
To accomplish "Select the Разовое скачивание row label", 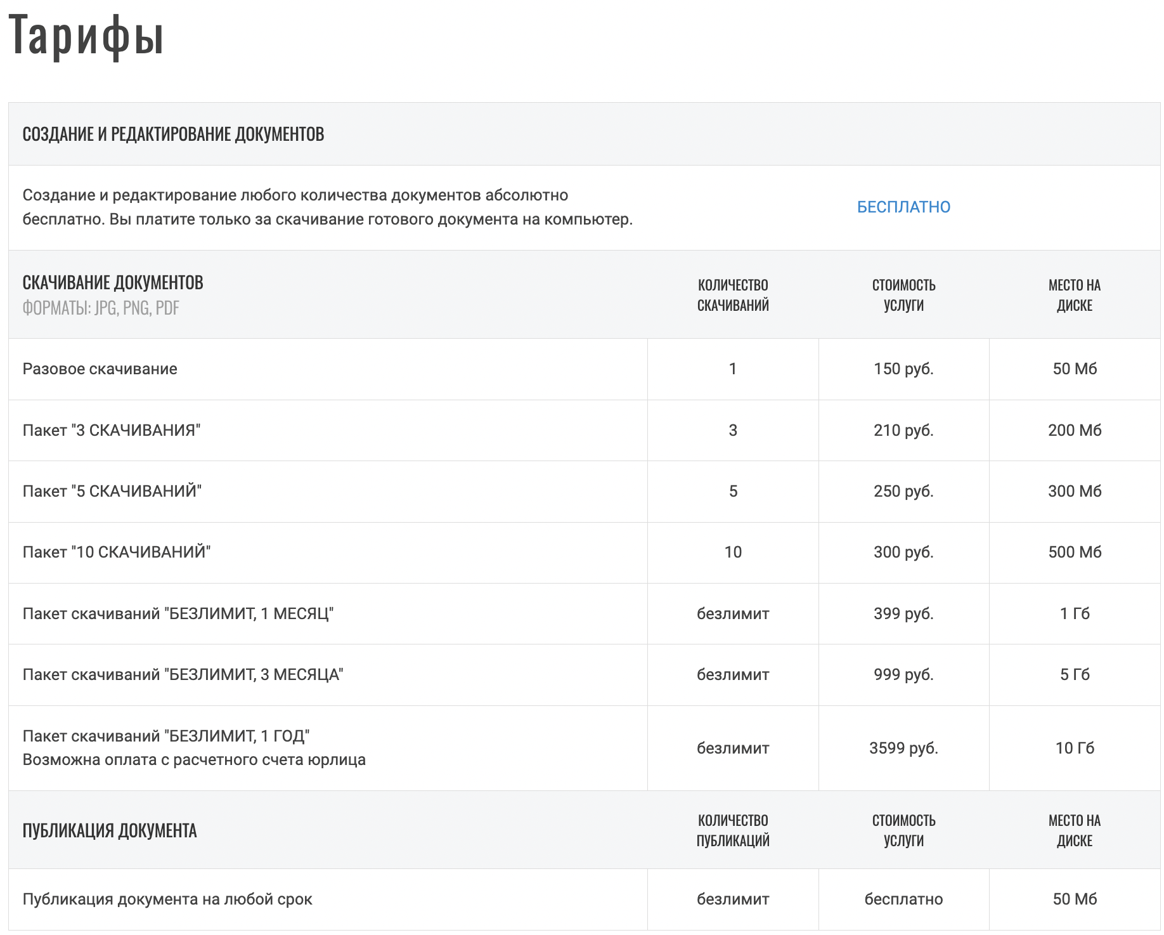I will tap(100, 369).
